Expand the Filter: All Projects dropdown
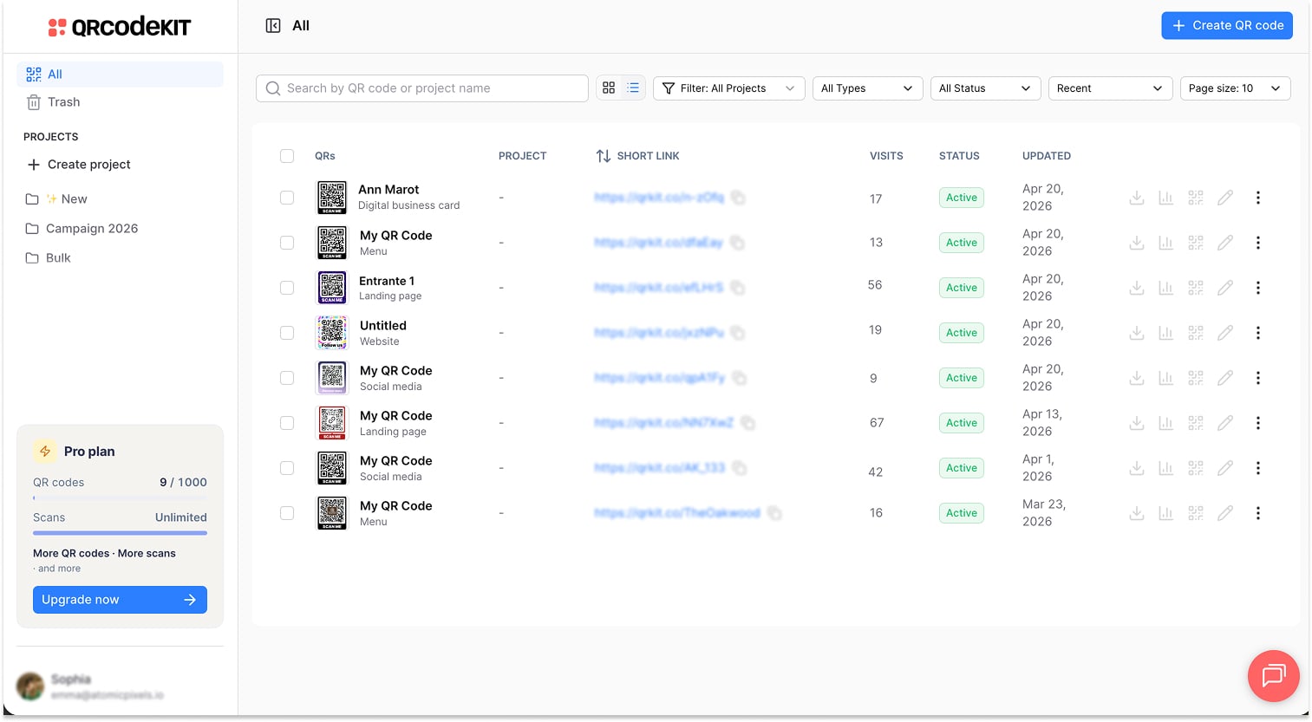 [728, 88]
